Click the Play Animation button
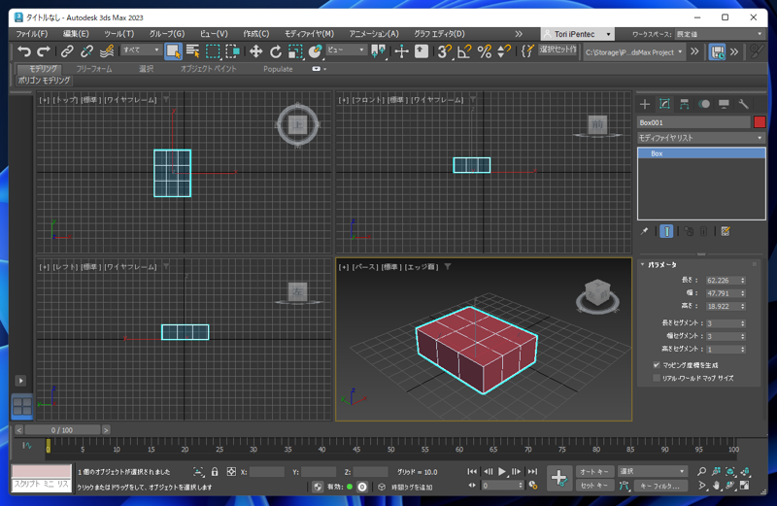 coord(502,472)
